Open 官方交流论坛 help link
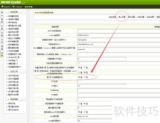The height and width of the screenshot is (123, 160). pos(13,110)
